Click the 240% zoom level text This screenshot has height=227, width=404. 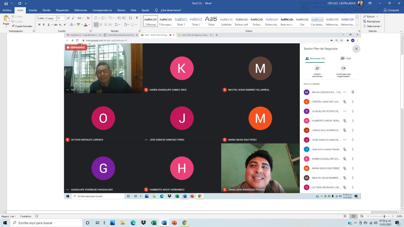399,216
